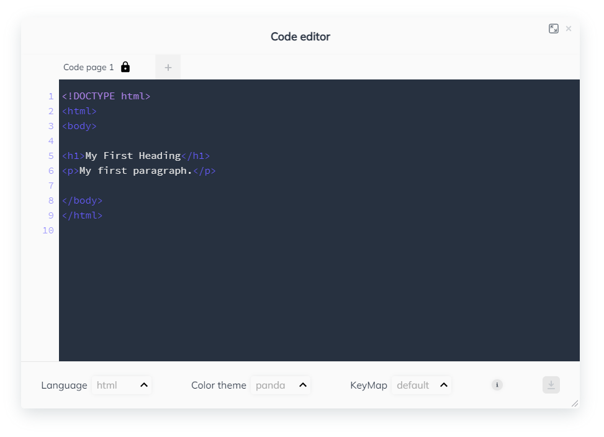Viewport: 604px width, 437px height.
Task: Select the Code page 1 tab
Action: 88,66
